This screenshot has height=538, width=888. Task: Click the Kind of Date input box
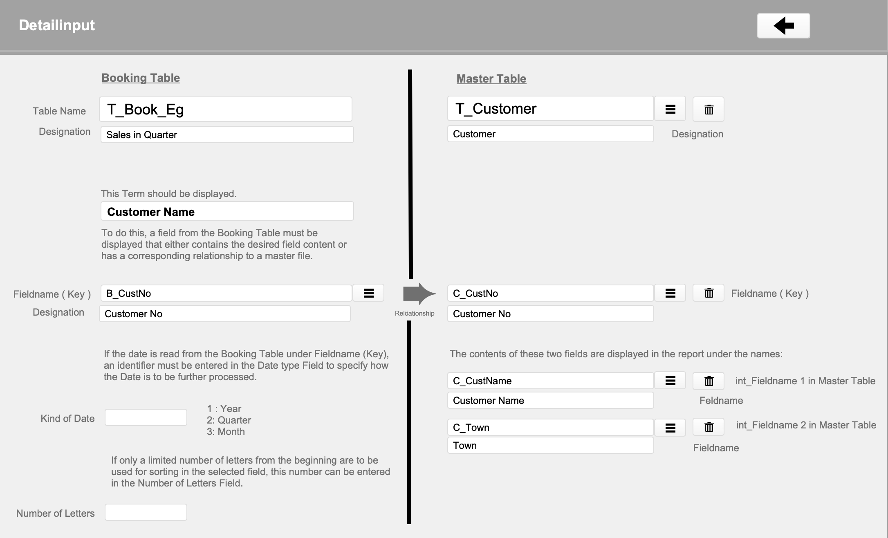pos(146,417)
